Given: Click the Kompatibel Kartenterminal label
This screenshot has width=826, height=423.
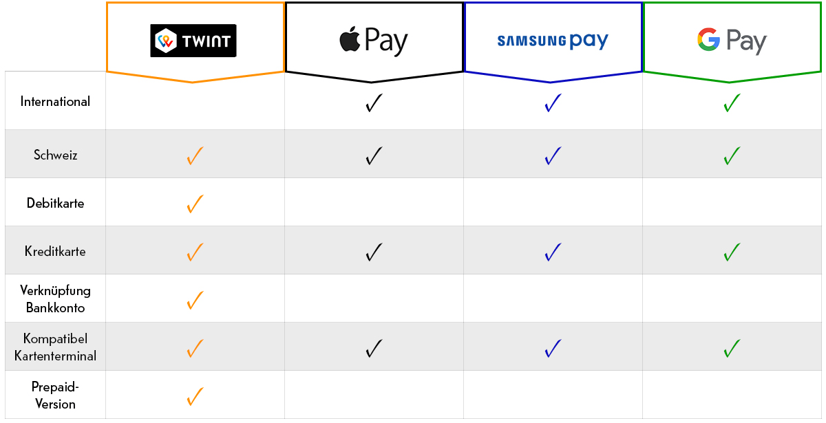Looking at the screenshot, I should click(x=55, y=347).
